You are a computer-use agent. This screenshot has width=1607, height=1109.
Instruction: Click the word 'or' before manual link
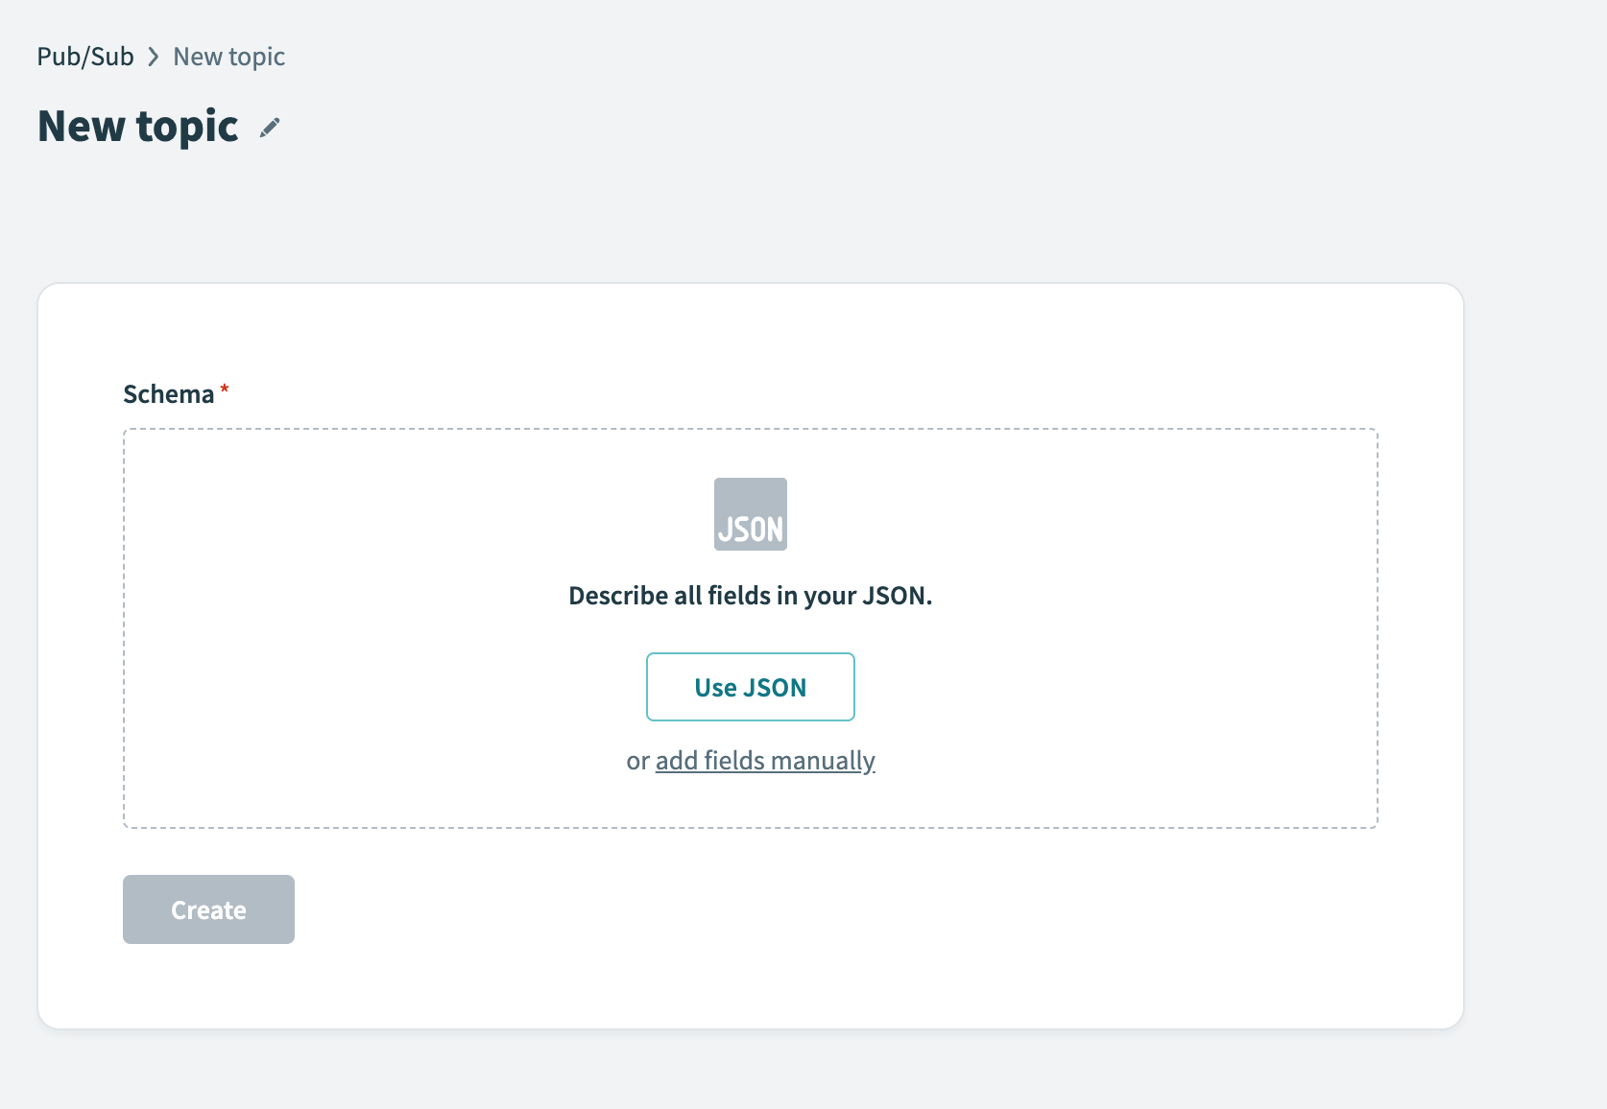pos(637,762)
